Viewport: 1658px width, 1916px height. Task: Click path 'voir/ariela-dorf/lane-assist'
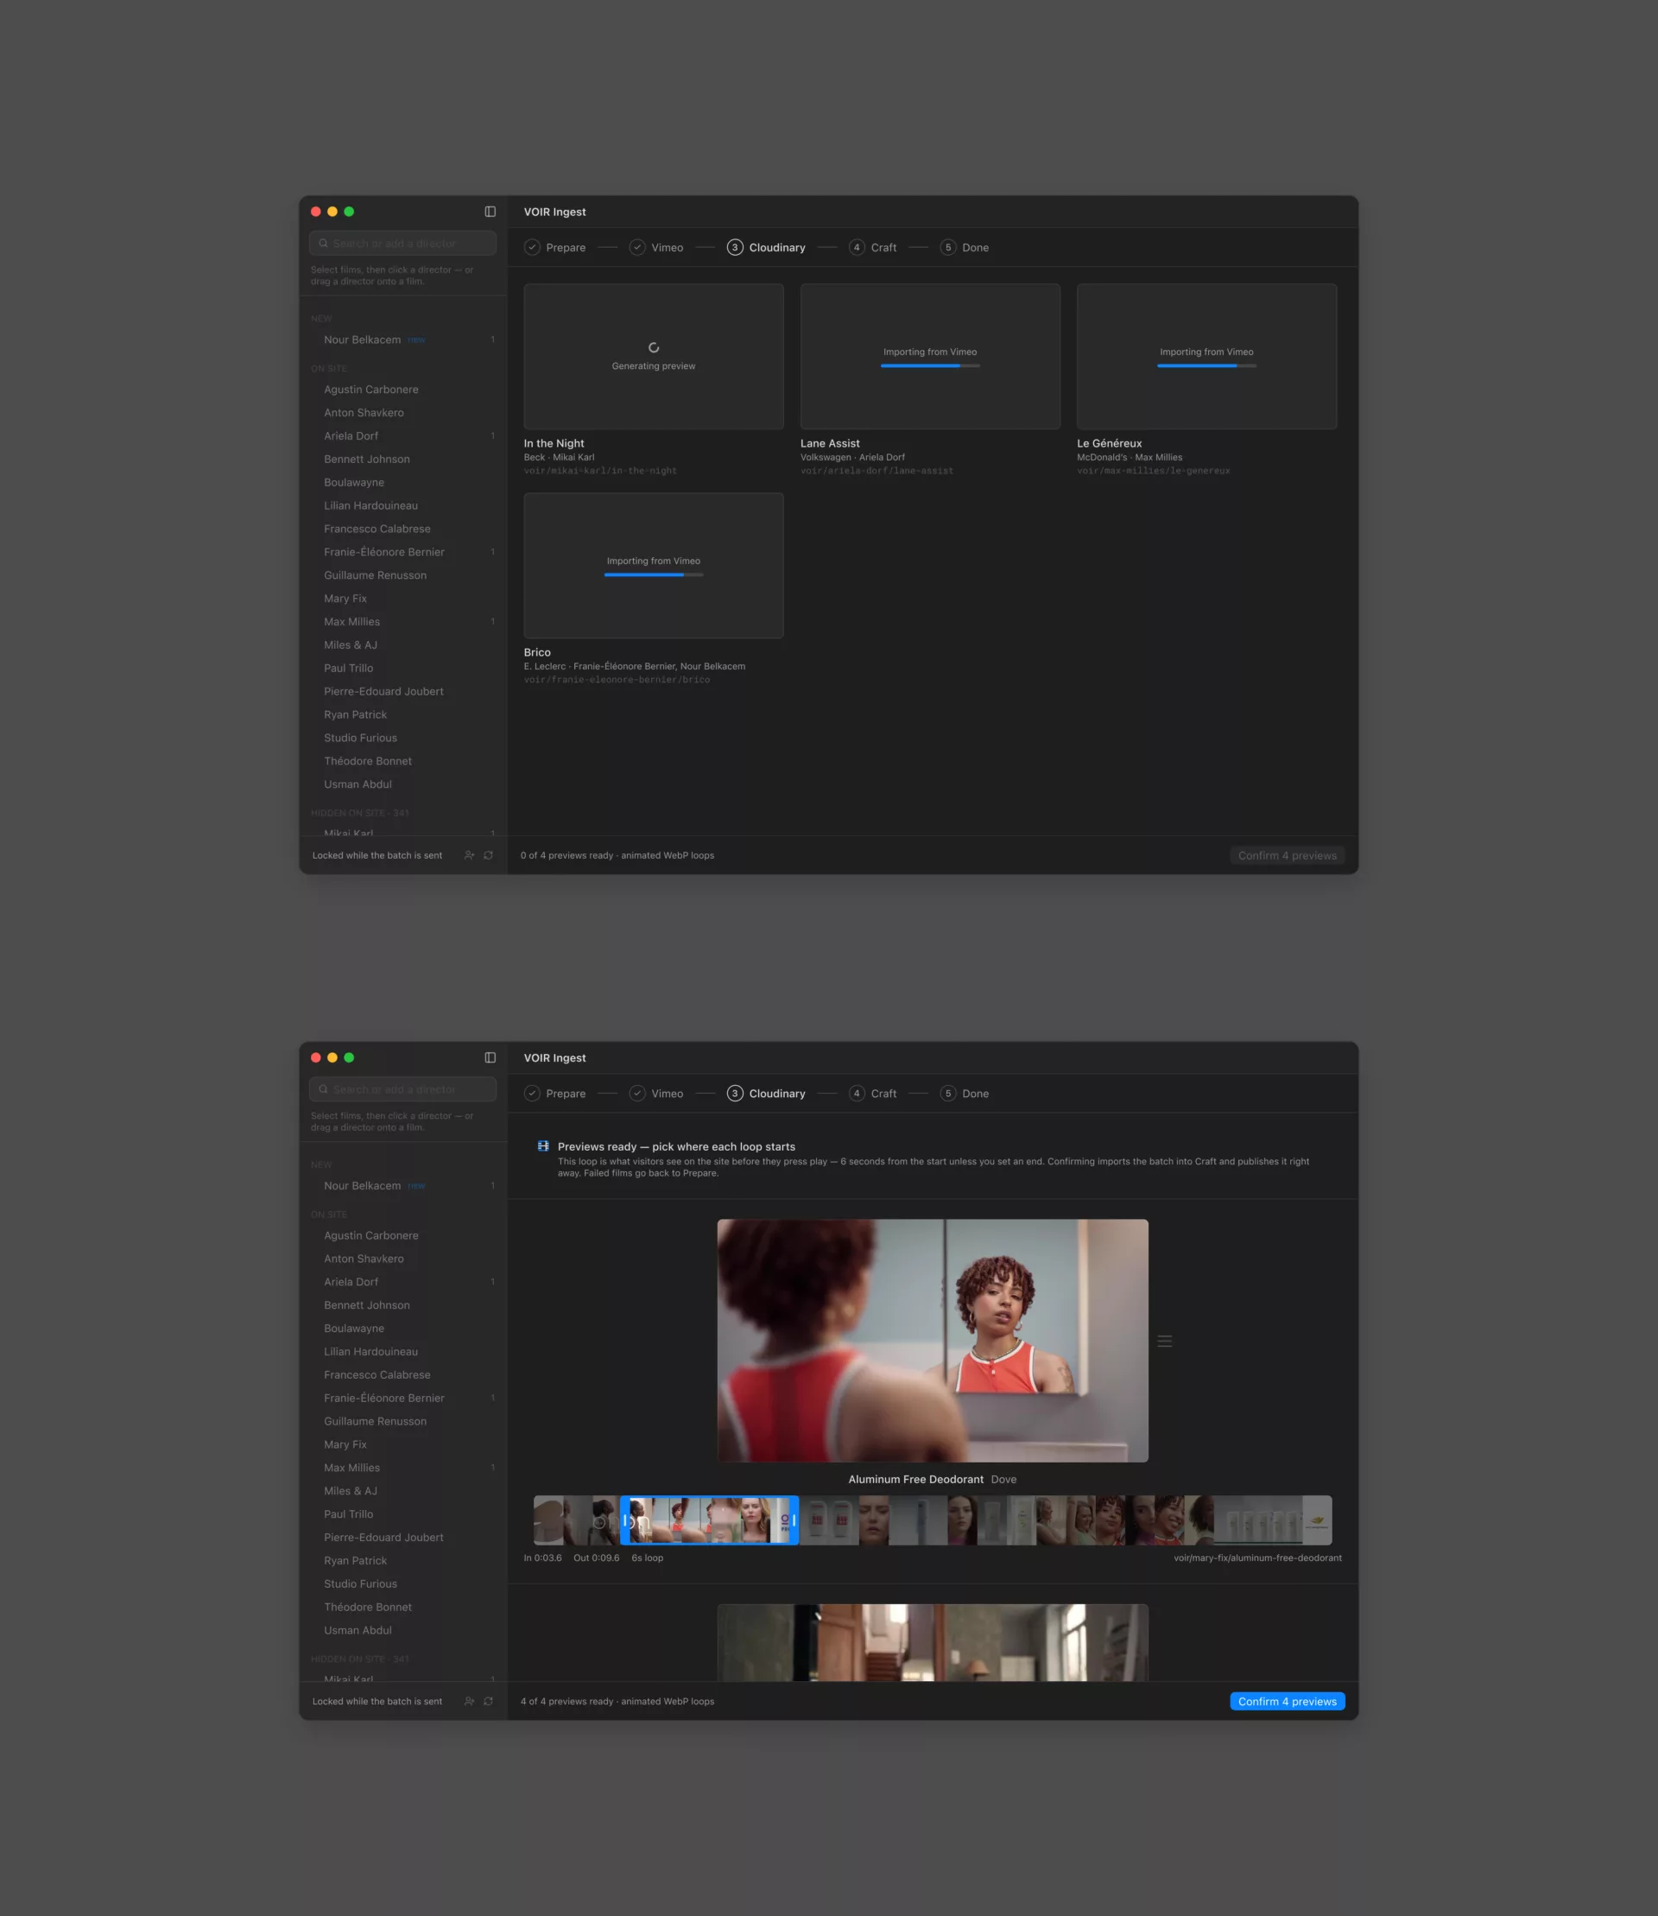point(876,471)
